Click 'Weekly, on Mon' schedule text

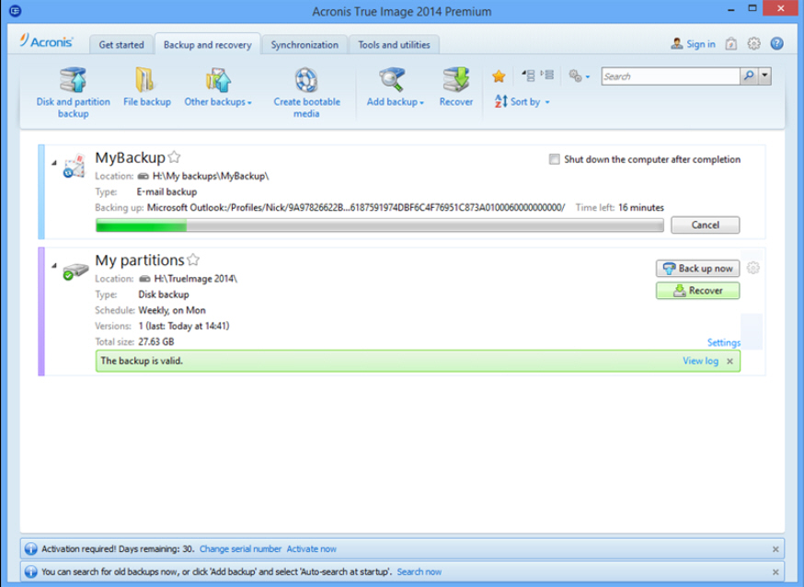click(172, 310)
